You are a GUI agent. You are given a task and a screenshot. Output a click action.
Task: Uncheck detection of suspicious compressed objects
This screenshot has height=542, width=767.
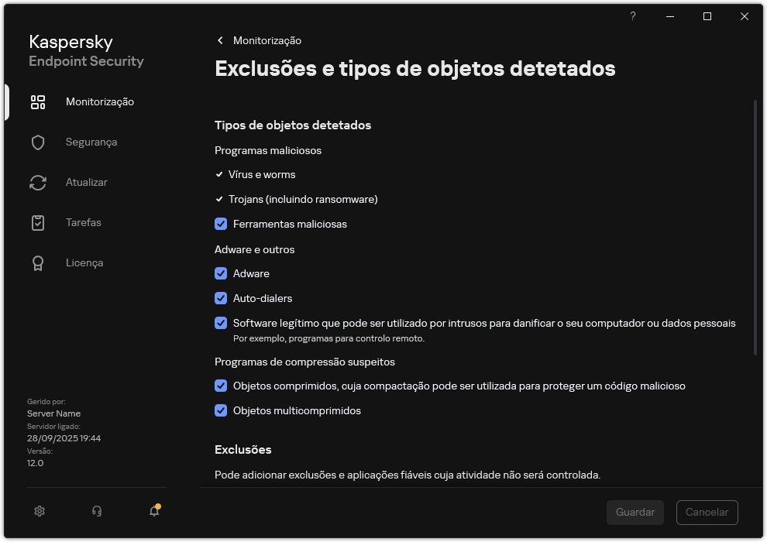point(221,386)
